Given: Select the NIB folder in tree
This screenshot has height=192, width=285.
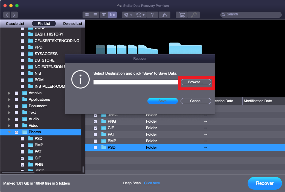Looking at the screenshot, I should pos(38,73).
